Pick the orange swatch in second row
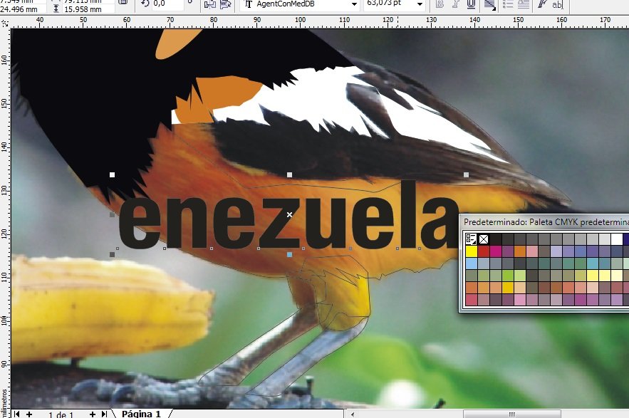The height and width of the screenshot is (418, 629). (x=520, y=251)
